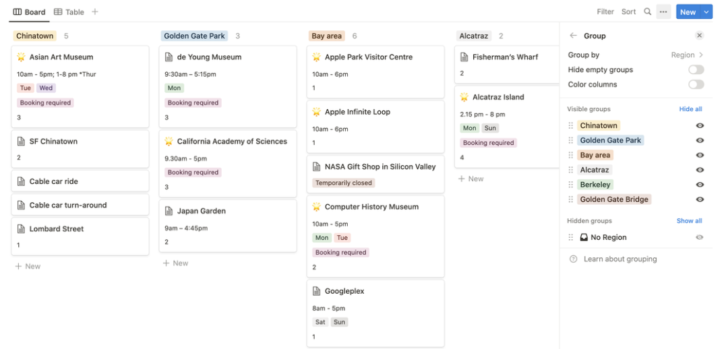The width and height of the screenshot is (728, 349).
Task: Show the hidden No Region group
Action: [x=700, y=237]
